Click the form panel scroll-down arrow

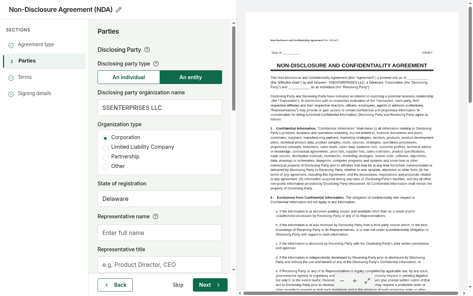click(x=234, y=270)
